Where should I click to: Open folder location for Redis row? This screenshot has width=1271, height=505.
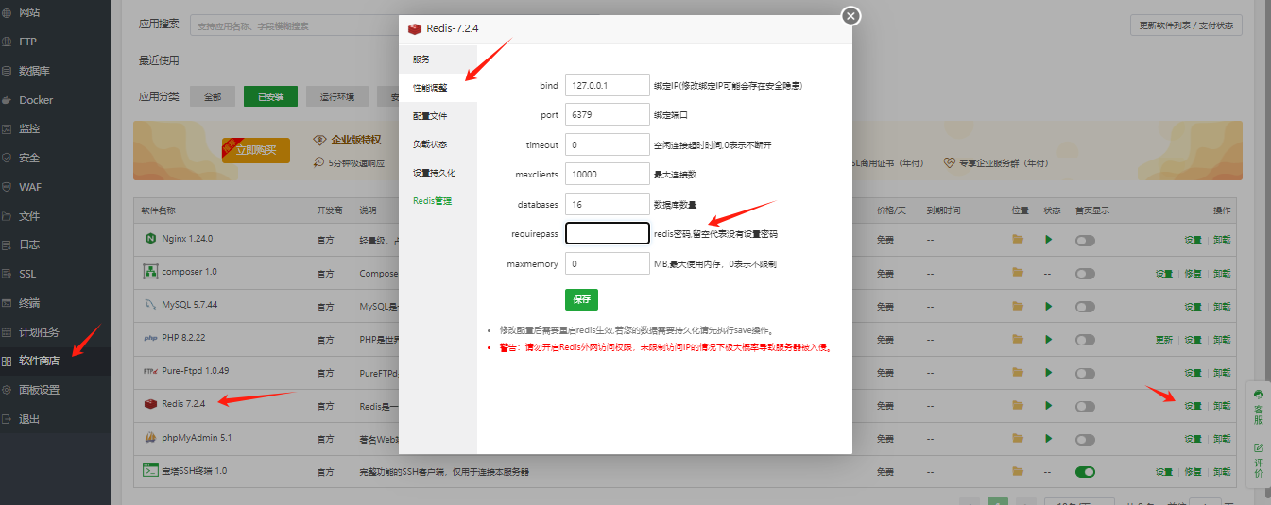pyautogui.click(x=1018, y=405)
